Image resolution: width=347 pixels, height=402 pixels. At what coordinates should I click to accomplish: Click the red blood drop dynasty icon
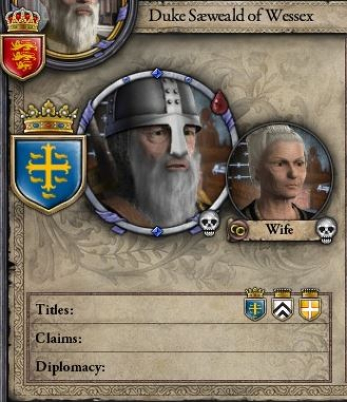pyautogui.click(x=220, y=102)
